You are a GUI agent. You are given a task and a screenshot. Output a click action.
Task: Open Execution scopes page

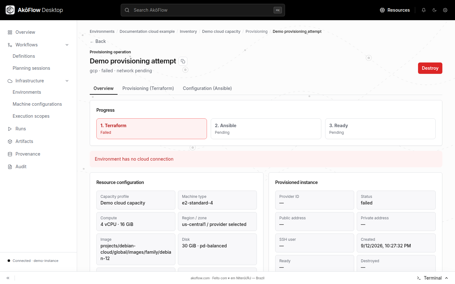[31, 116]
